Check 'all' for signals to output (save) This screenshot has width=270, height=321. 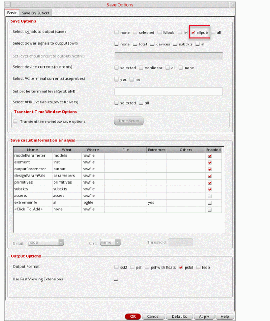click(213, 32)
